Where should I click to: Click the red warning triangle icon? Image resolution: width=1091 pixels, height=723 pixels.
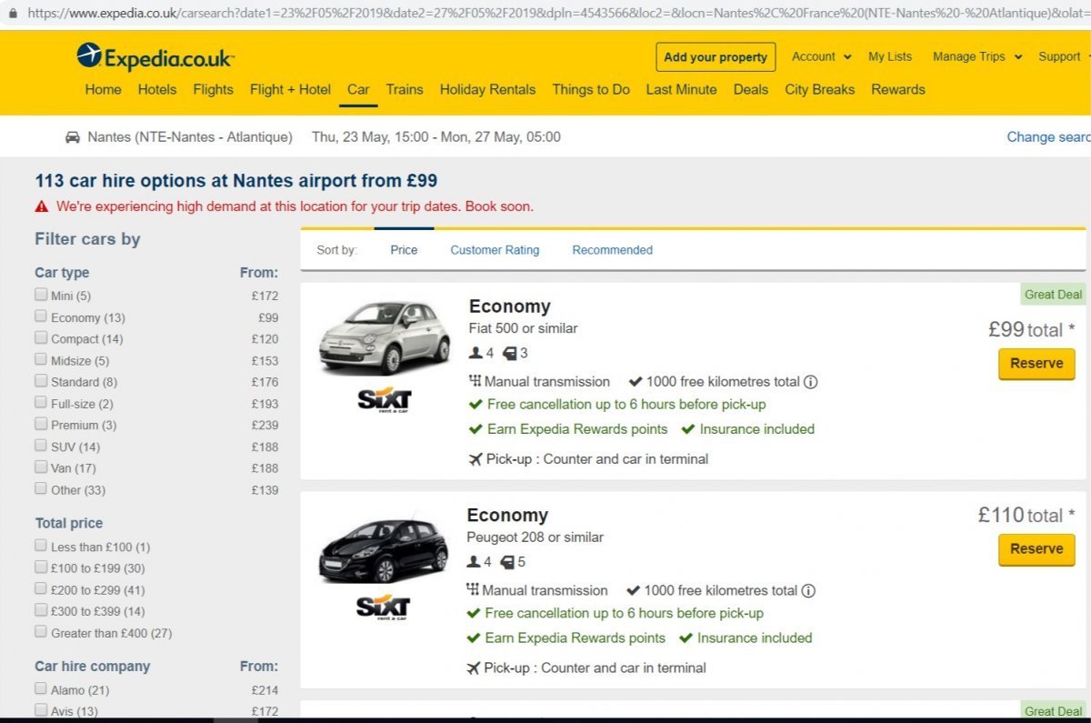pyautogui.click(x=42, y=206)
